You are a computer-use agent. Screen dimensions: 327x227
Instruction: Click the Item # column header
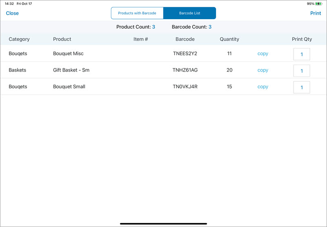click(x=141, y=39)
